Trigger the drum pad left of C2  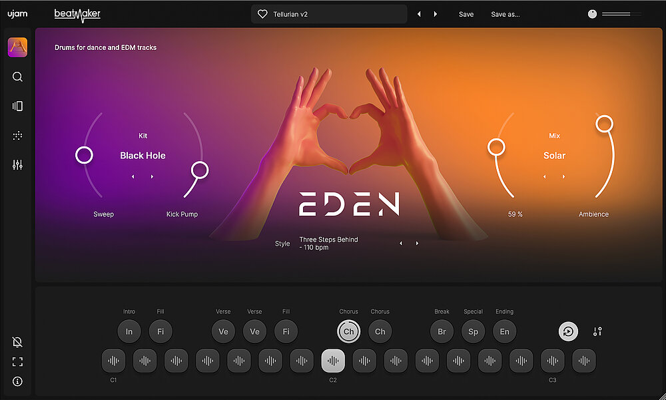coord(302,361)
